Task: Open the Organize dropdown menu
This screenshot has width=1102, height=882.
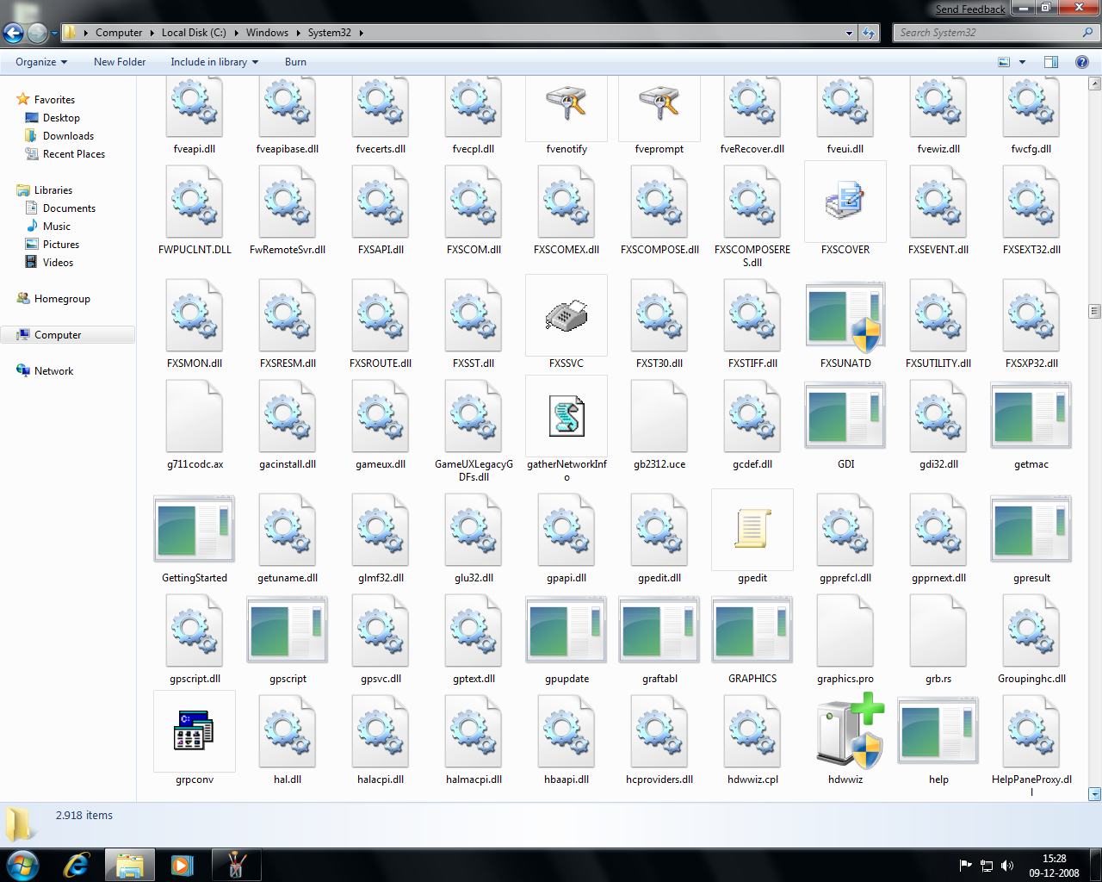Action: [x=40, y=62]
